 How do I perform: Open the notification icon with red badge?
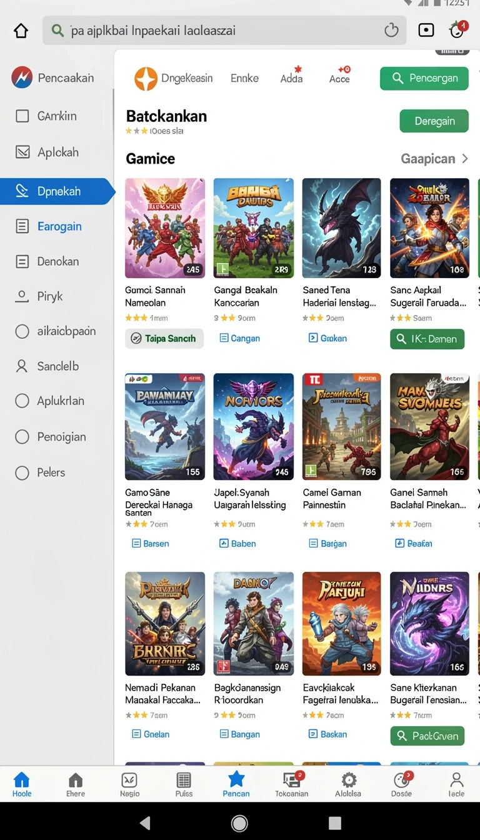[x=457, y=30]
